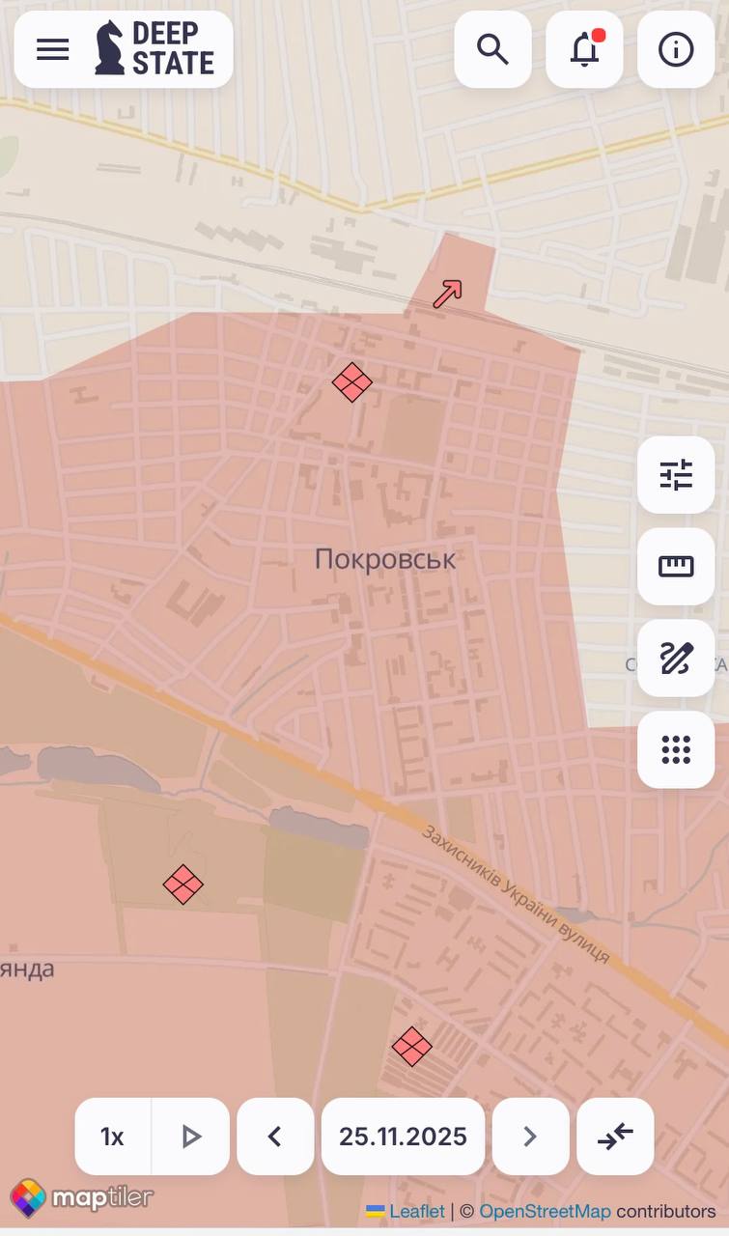
Task: Go to next date
Action: (x=530, y=1137)
